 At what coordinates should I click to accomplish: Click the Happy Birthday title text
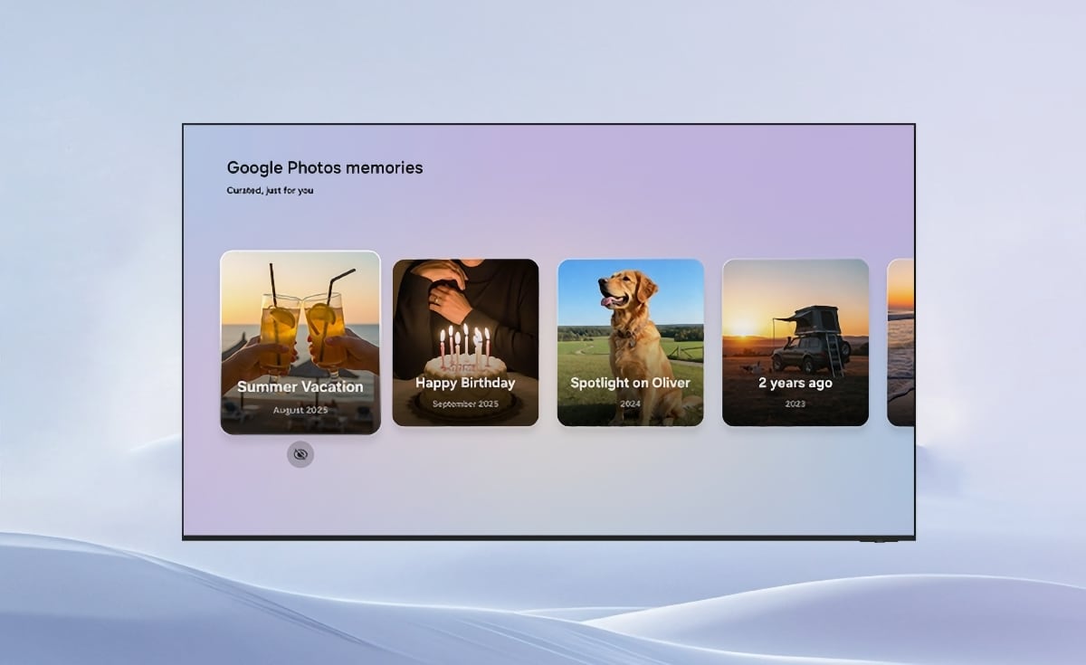[x=466, y=383]
